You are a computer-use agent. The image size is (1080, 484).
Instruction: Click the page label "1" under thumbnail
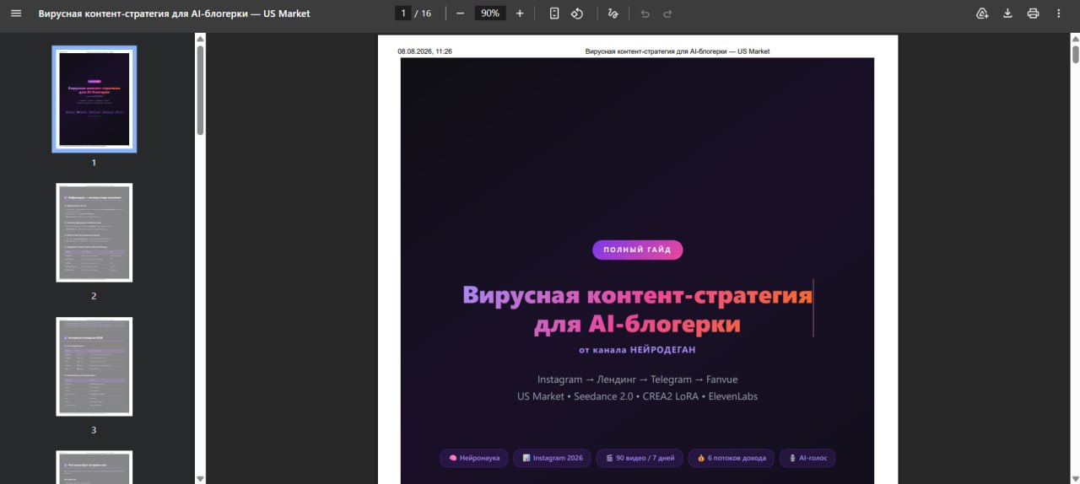(94, 163)
